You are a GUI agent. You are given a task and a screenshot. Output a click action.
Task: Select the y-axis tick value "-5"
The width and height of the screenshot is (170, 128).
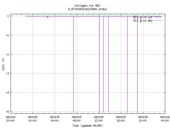click(7, 112)
